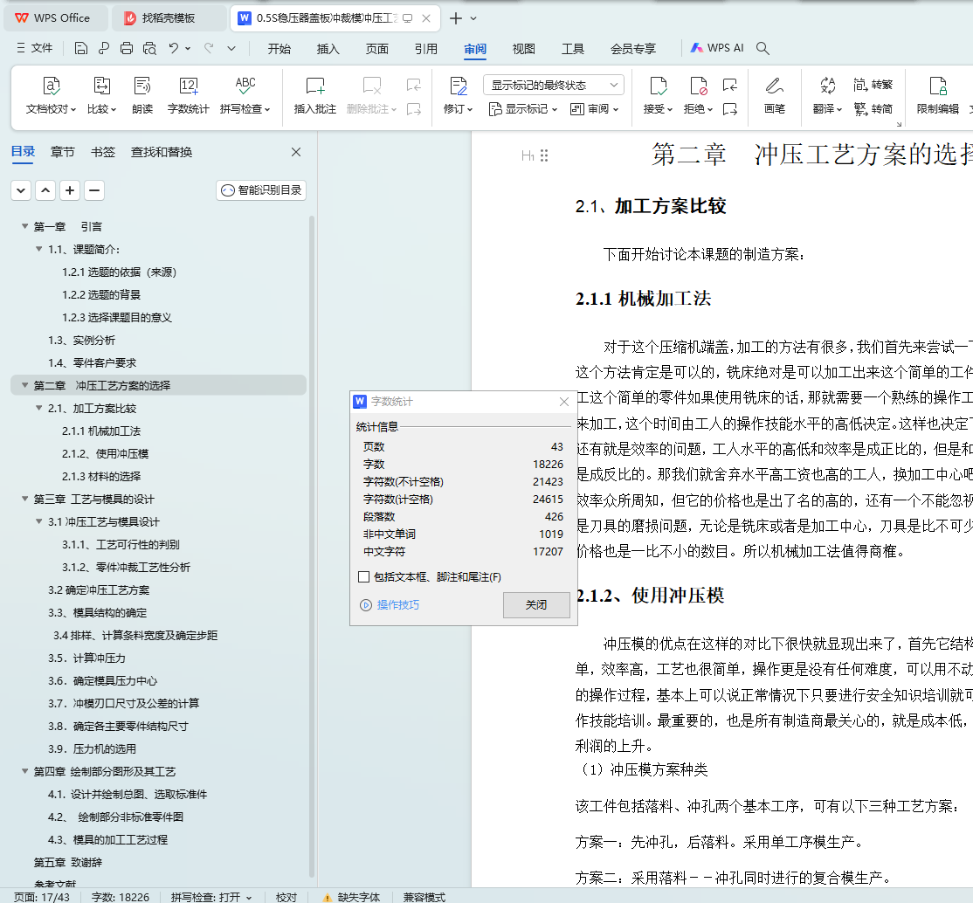Convert text with 转繁
This screenshot has width=973, height=903.
(x=873, y=85)
